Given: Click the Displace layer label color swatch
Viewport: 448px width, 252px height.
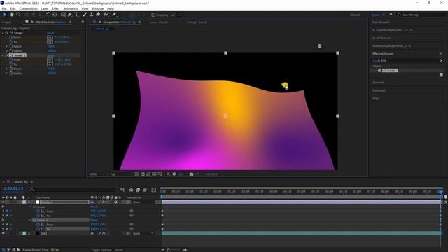Looking at the screenshot, I should point(24,202).
